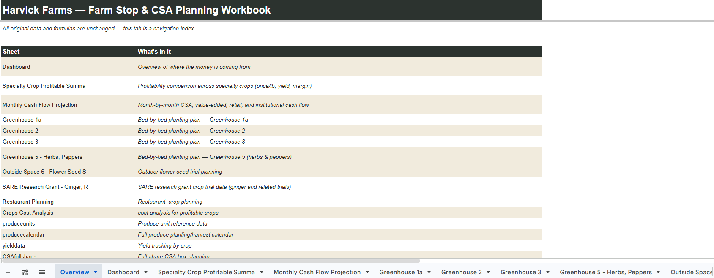Select 'cost analysis for profitable crops' cell

coord(339,213)
